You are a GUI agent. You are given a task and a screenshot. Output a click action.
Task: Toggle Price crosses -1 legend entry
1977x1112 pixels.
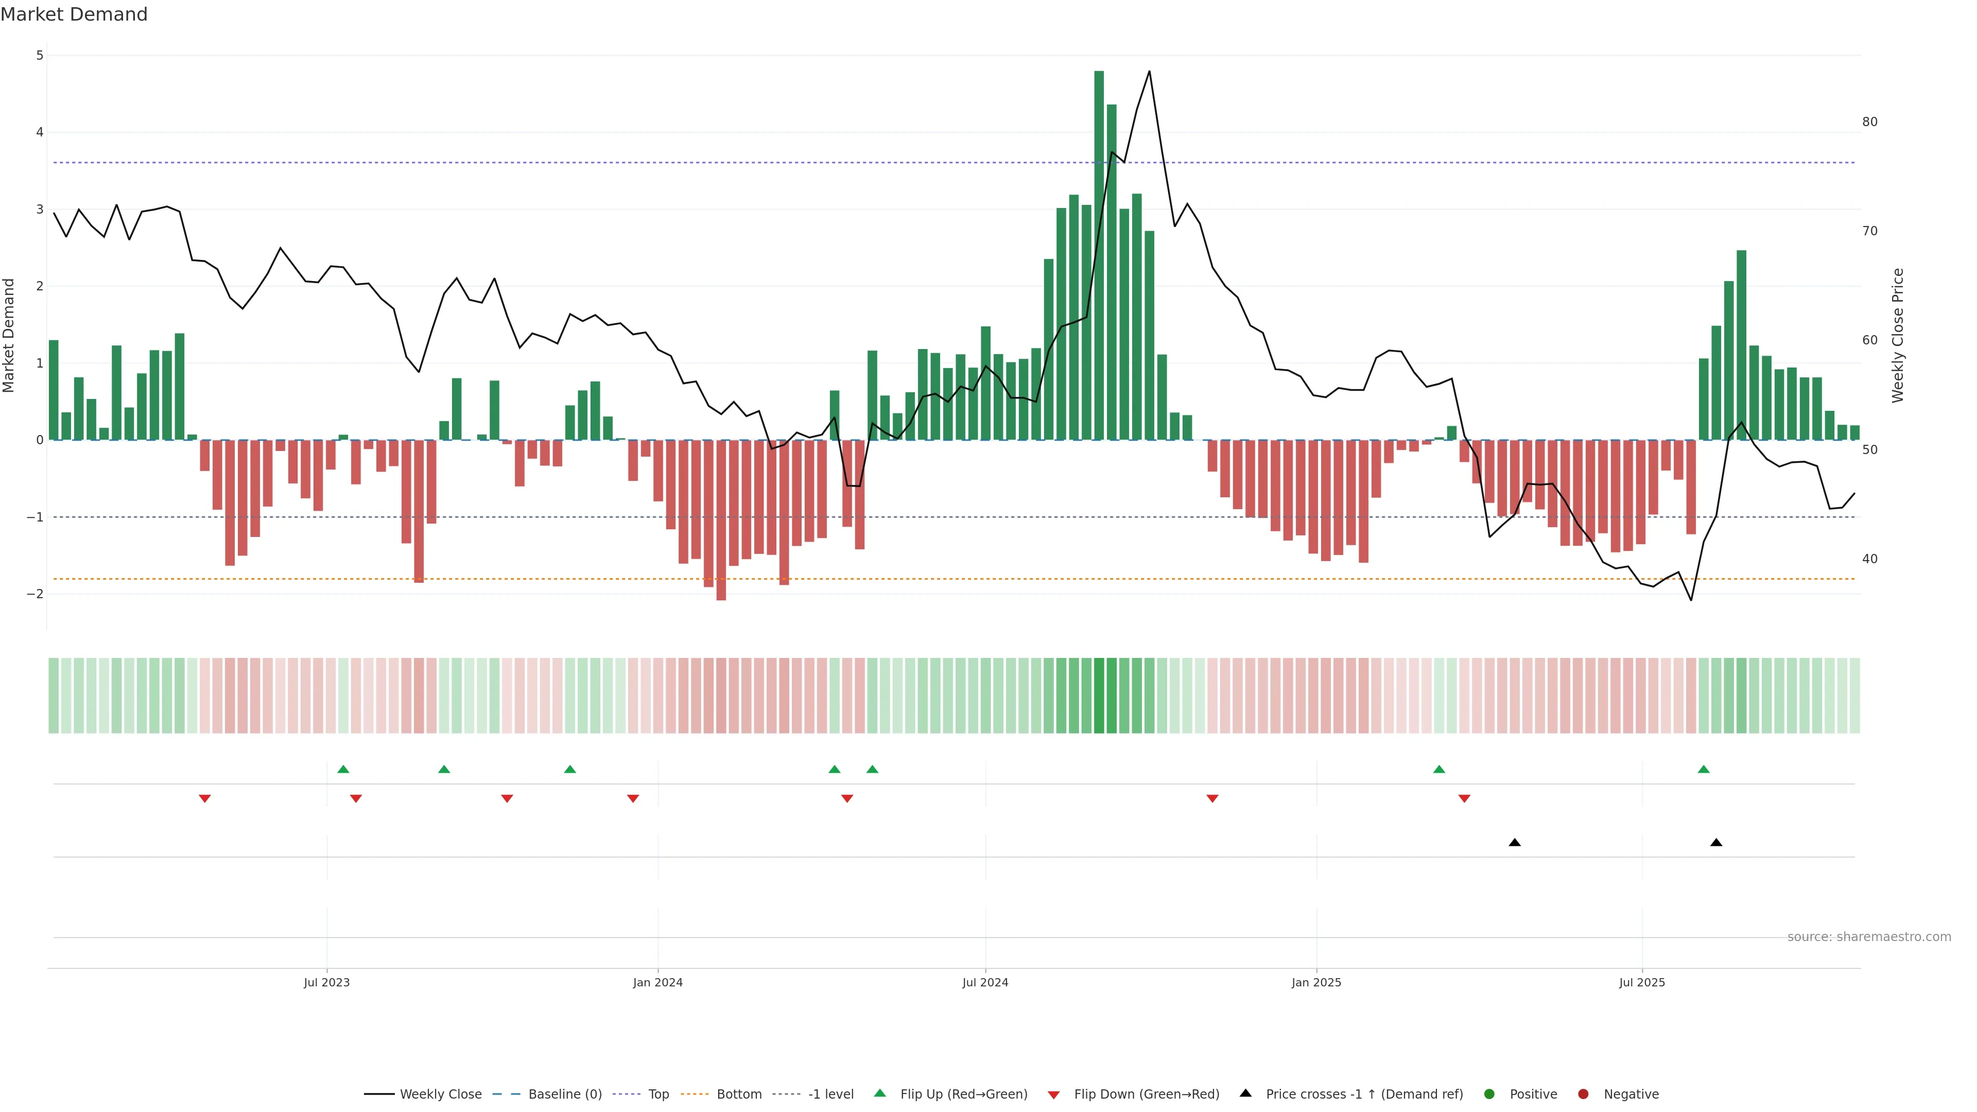coord(1364,1094)
